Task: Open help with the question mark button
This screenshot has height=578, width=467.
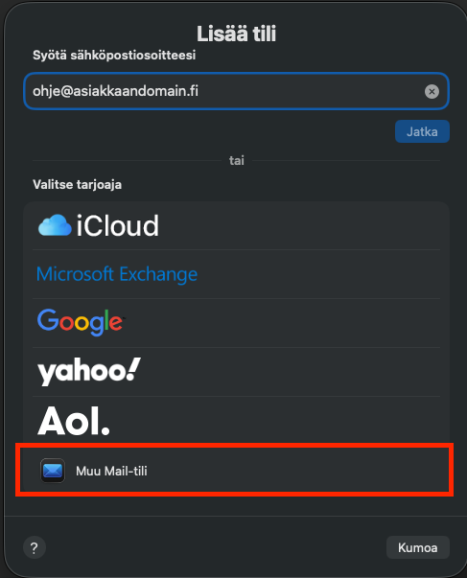Action: tap(35, 547)
